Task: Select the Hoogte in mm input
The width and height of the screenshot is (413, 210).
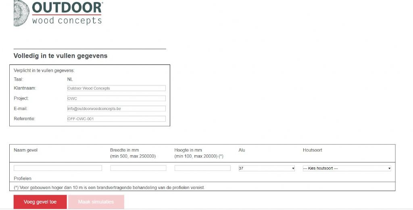Action: pos(202,168)
